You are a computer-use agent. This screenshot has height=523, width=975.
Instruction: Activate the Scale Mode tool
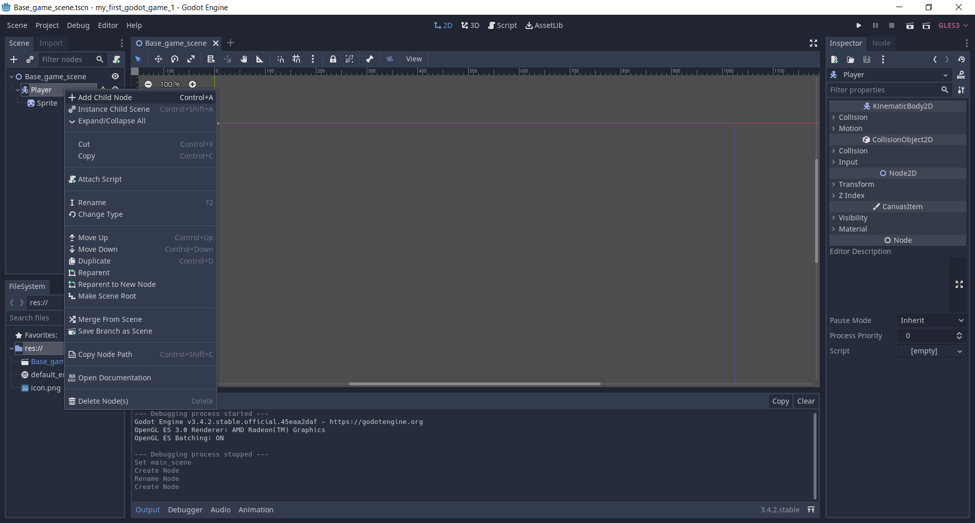(x=191, y=59)
